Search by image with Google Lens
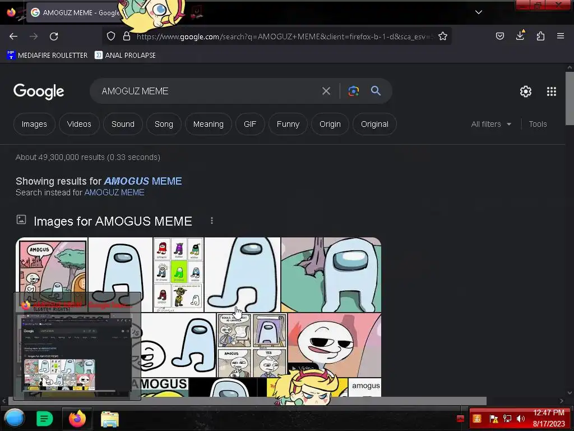This screenshot has height=431, width=574. click(353, 91)
